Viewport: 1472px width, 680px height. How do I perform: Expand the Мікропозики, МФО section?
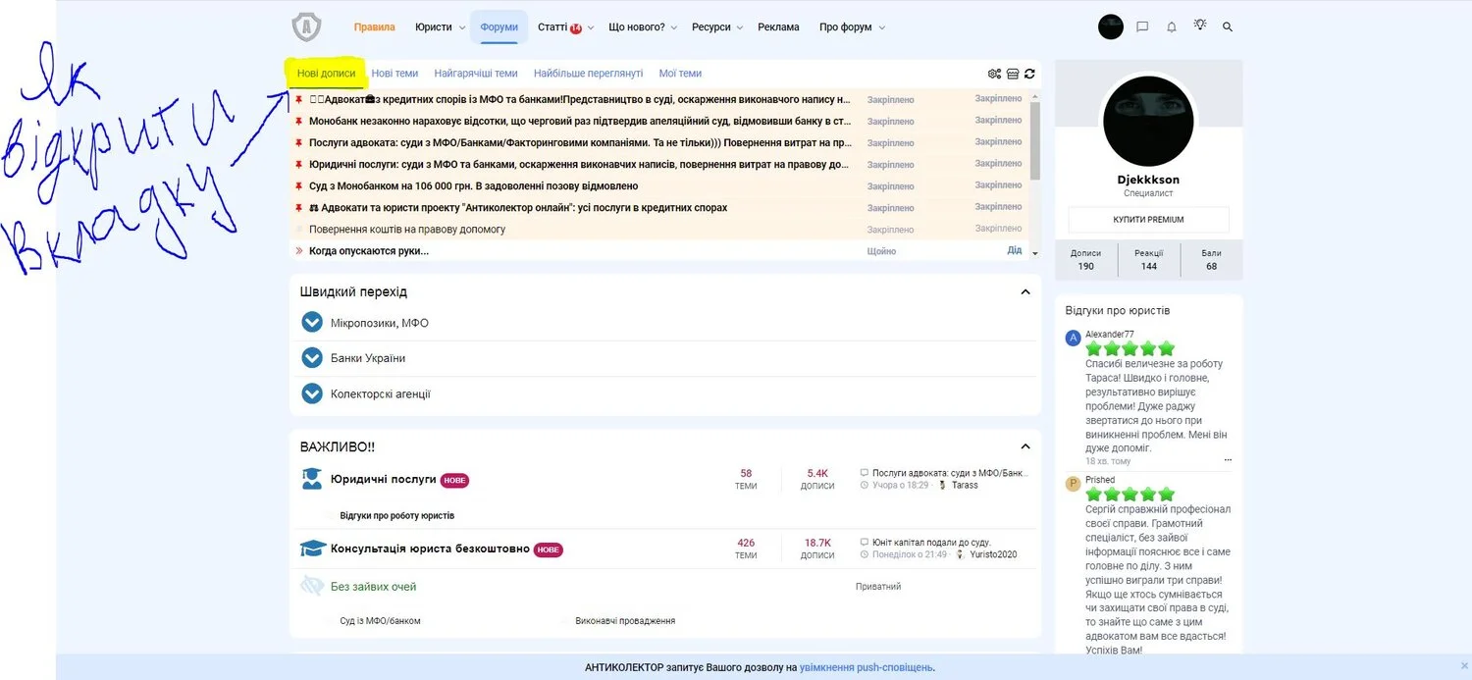tap(312, 323)
